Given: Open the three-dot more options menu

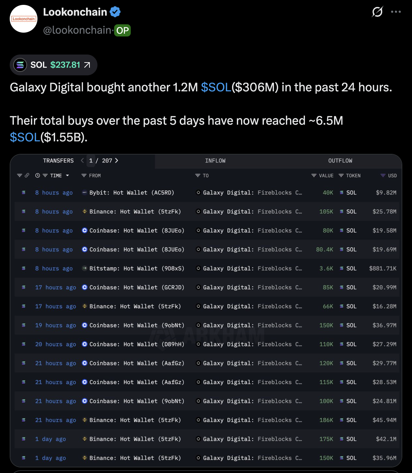Looking at the screenshot, I should point(396,12).
